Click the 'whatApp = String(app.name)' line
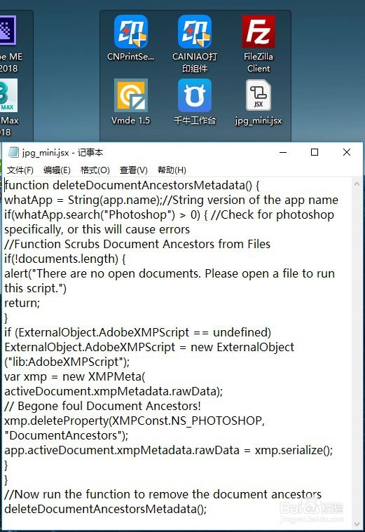 coord(171,200)
